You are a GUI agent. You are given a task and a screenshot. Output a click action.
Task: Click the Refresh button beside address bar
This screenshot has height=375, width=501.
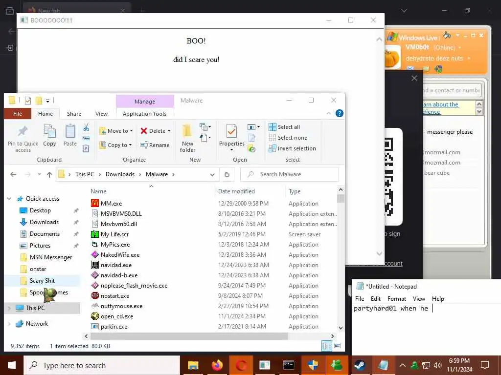227,174
